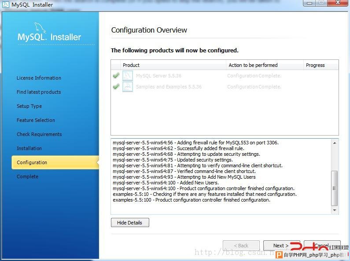Close the MySQL Installer window

click(338, 3)
